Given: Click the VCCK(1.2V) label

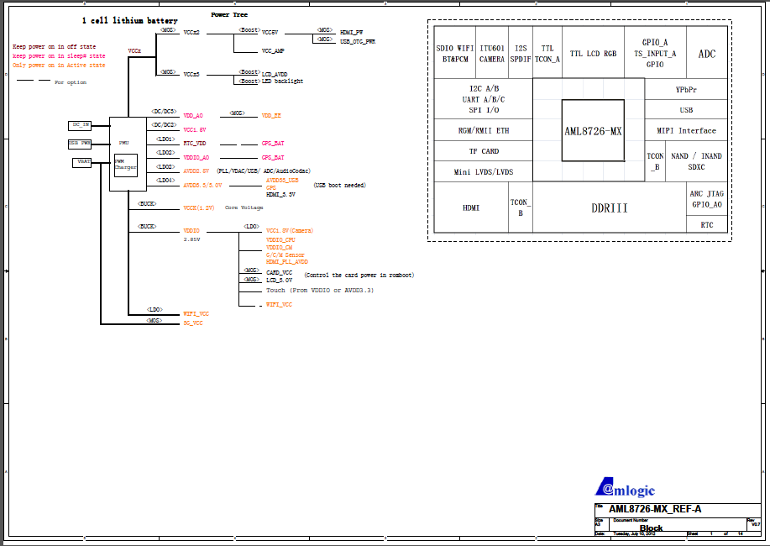Looking at the screenshot, I should pos(199,207).
